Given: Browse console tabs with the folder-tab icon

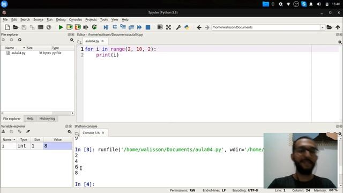Looking at the screenshot, I should (77, 133).
